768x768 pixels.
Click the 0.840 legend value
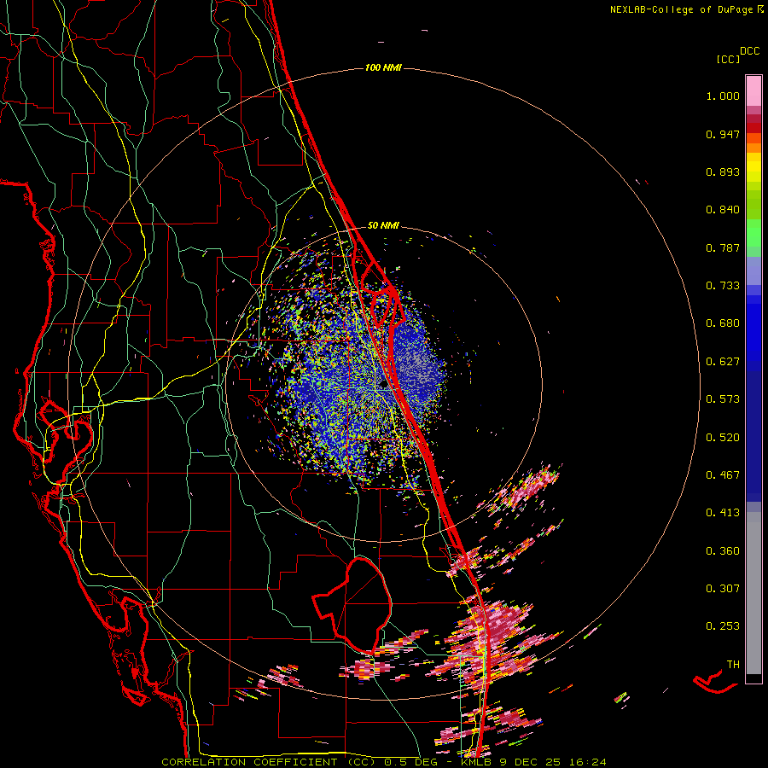723,210
